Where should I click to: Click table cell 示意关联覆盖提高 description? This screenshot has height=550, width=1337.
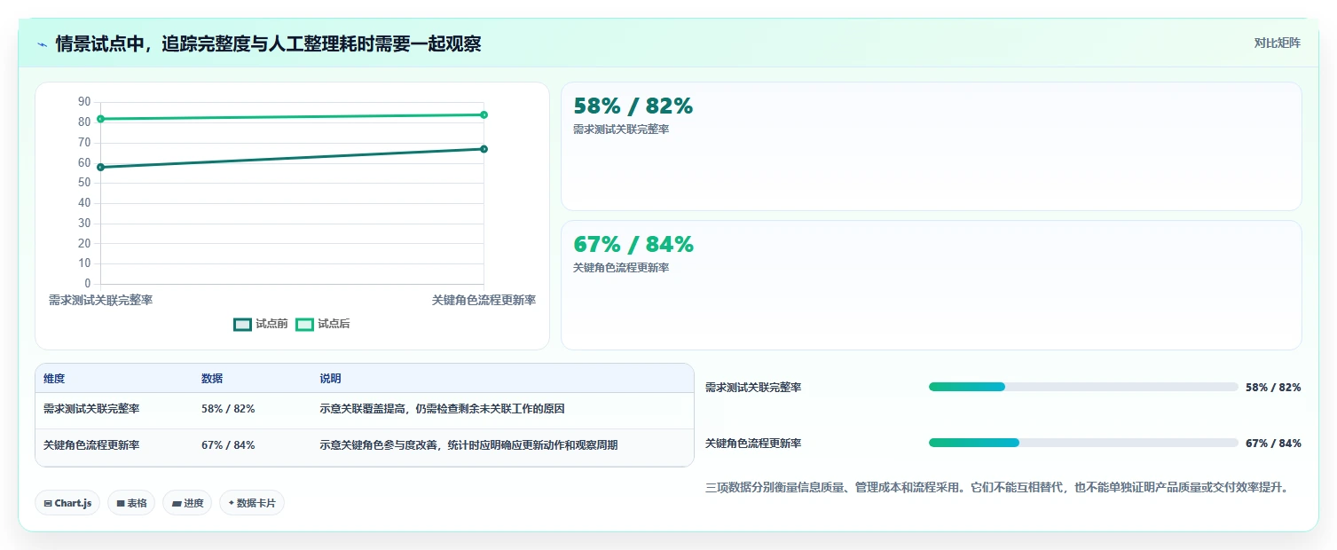pyautogui.click(x=442, y=409)
